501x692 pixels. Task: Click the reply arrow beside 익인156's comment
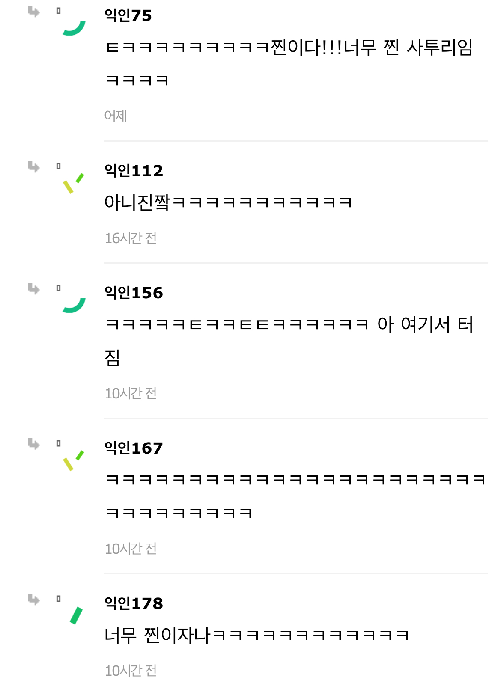34,289
